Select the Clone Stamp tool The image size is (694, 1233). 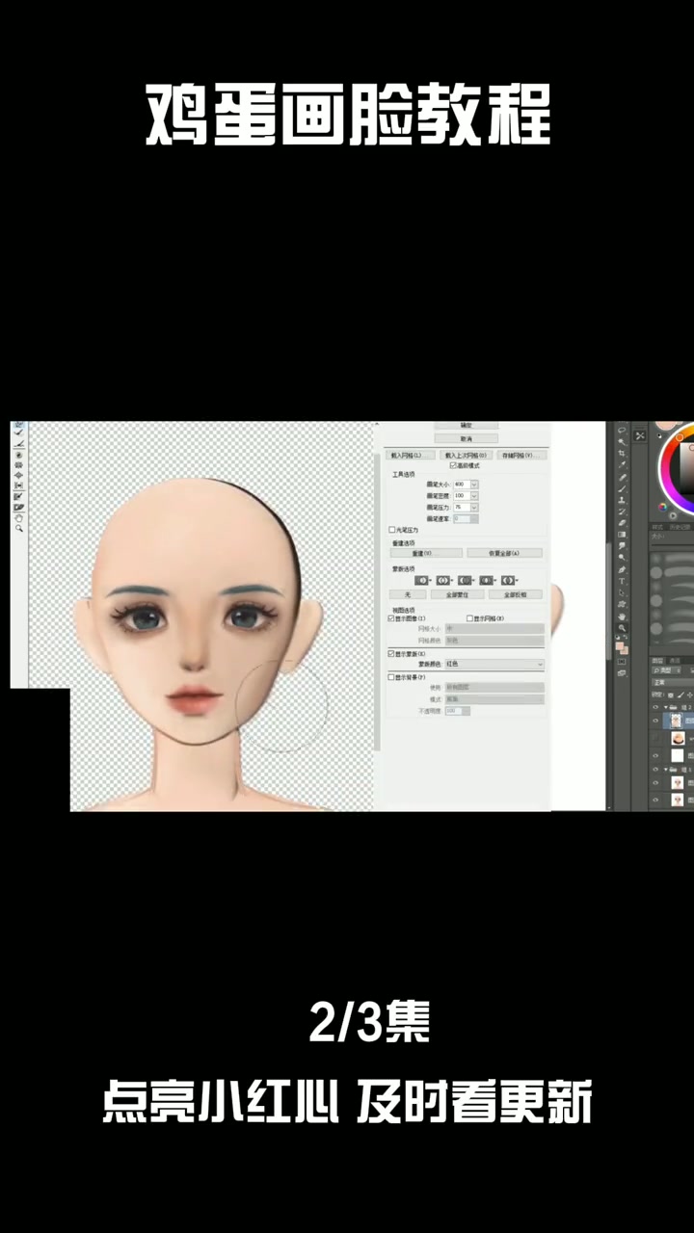coord(622,500)
